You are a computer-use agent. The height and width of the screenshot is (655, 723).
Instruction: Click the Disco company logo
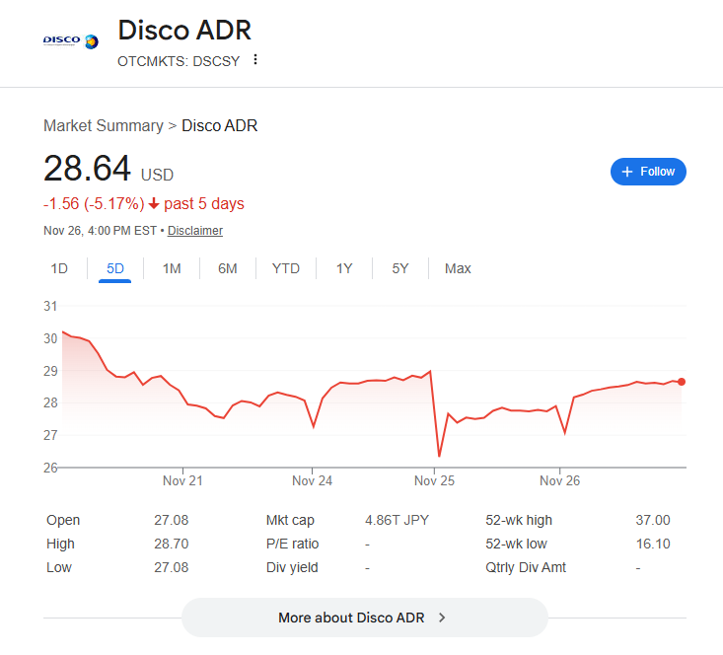click(x=71, y=41)
